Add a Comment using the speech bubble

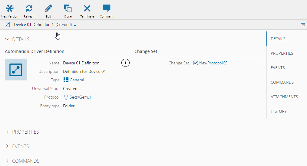[107, 8]
